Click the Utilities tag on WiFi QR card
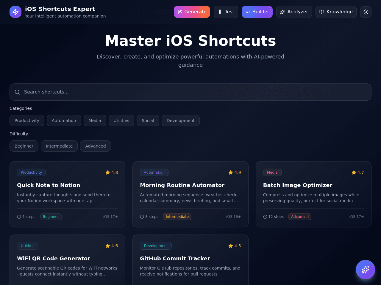381x285 pixels. click(x=27, y=246)
